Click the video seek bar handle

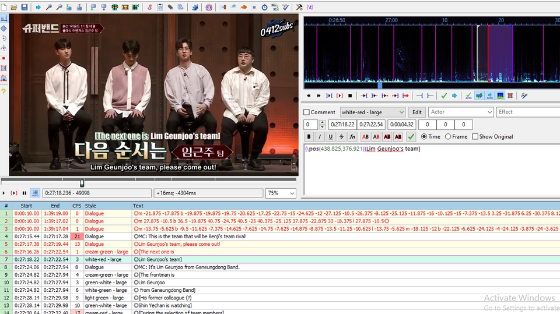click(x=82, y=183)
